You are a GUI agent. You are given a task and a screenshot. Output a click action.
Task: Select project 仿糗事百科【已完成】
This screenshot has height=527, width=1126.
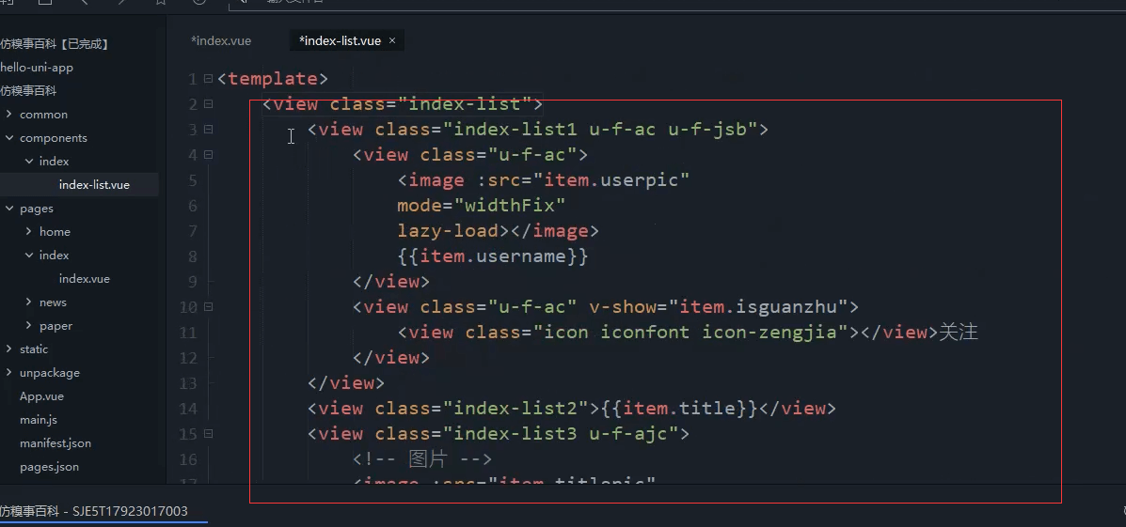[54, 44]
